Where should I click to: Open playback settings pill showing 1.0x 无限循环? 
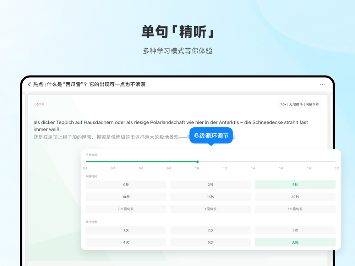(x=299, y=104)
